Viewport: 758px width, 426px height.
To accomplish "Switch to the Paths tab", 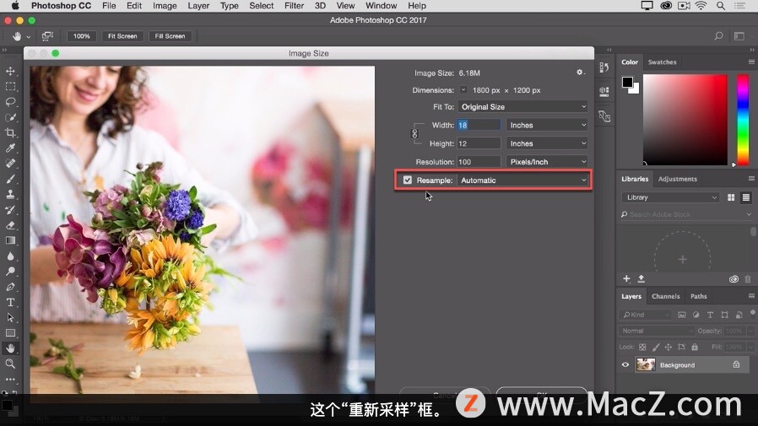I will pyautogui.click(x=699, y=296).
